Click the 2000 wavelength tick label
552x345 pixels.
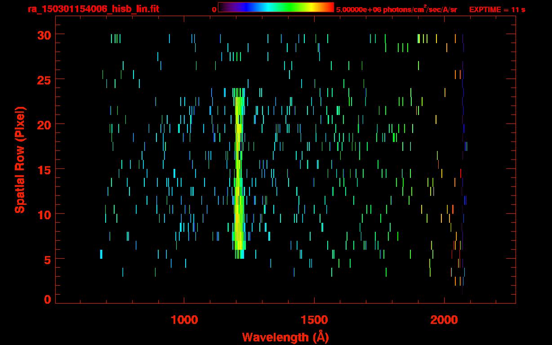pos(444,320)
